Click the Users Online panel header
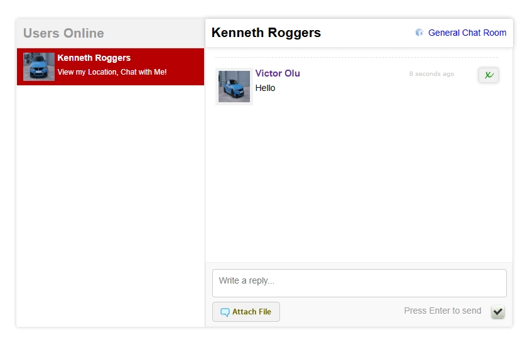 [x=63, y=33]
